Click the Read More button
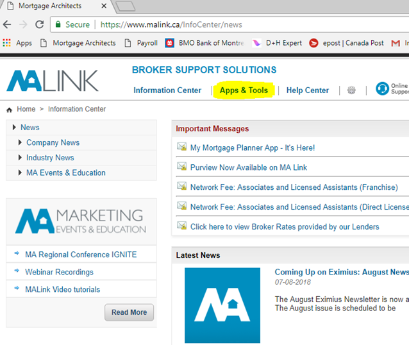The height and width of the screenshot is (345, 409). point(129,312)
